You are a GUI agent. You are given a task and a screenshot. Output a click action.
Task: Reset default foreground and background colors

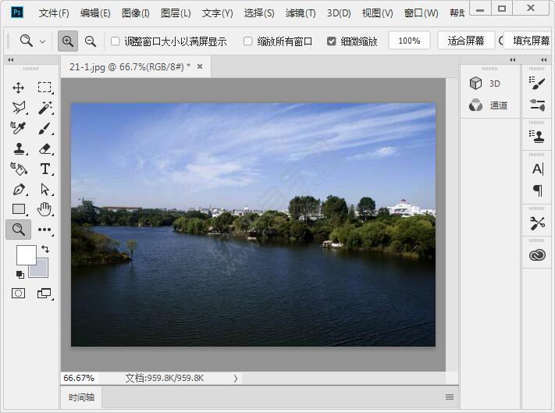tap(20, 274)
